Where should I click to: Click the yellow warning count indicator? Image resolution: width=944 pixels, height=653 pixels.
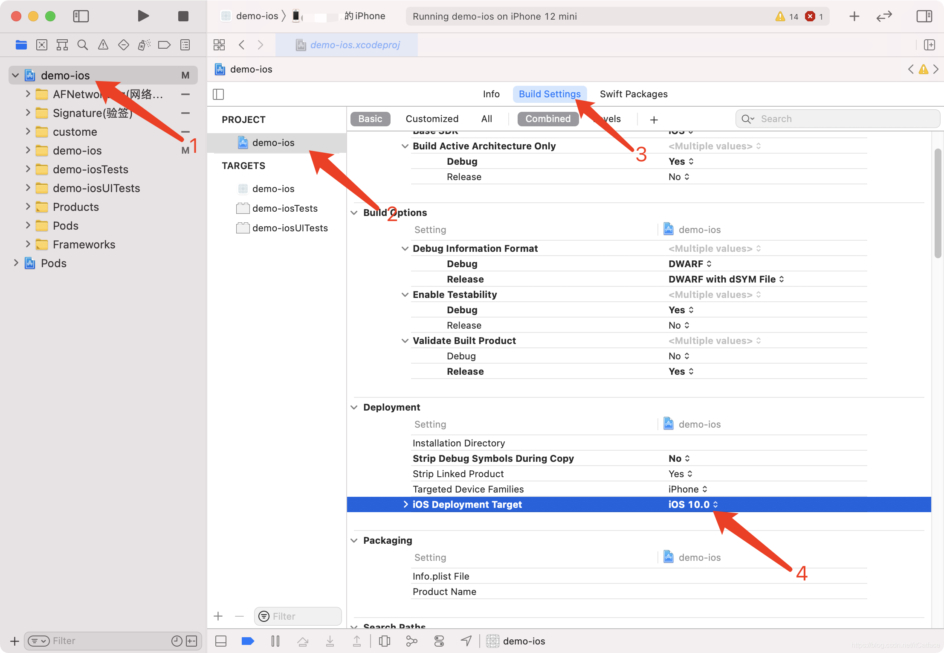787,16
